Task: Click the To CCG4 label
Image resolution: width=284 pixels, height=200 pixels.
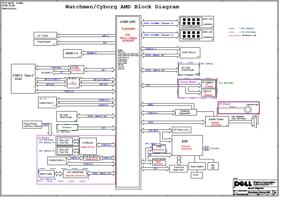Action: pyautogui.click(x=215, y=148)
